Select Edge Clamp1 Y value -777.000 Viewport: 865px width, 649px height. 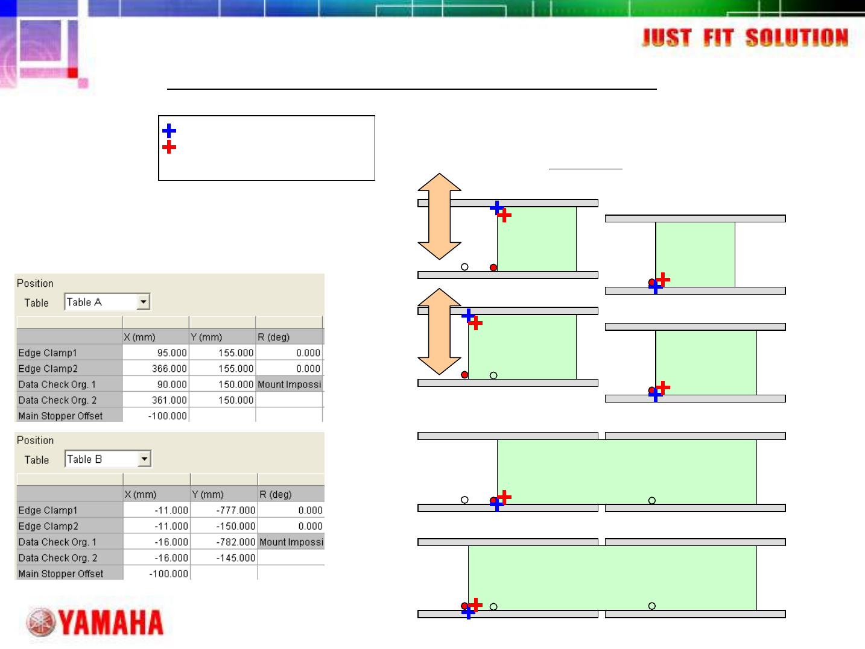click(224, 510)
